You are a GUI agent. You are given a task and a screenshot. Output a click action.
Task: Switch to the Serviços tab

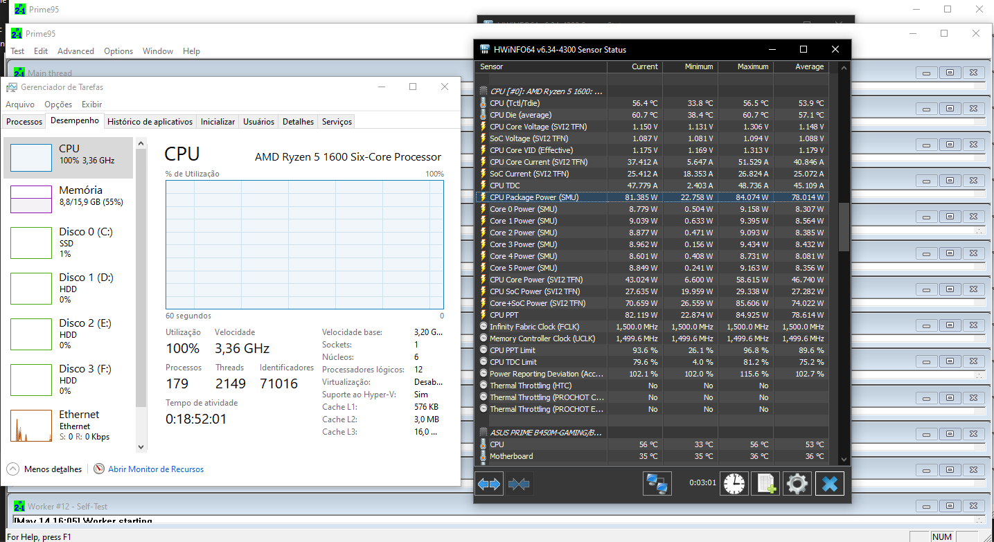pyautogui.click(x=337, y=122)
